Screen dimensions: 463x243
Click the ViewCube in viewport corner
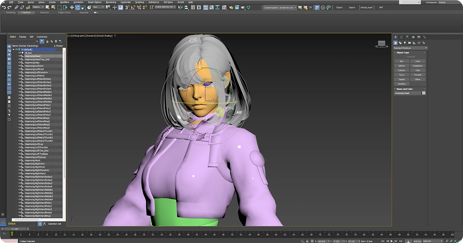click(x=380, y=43)
